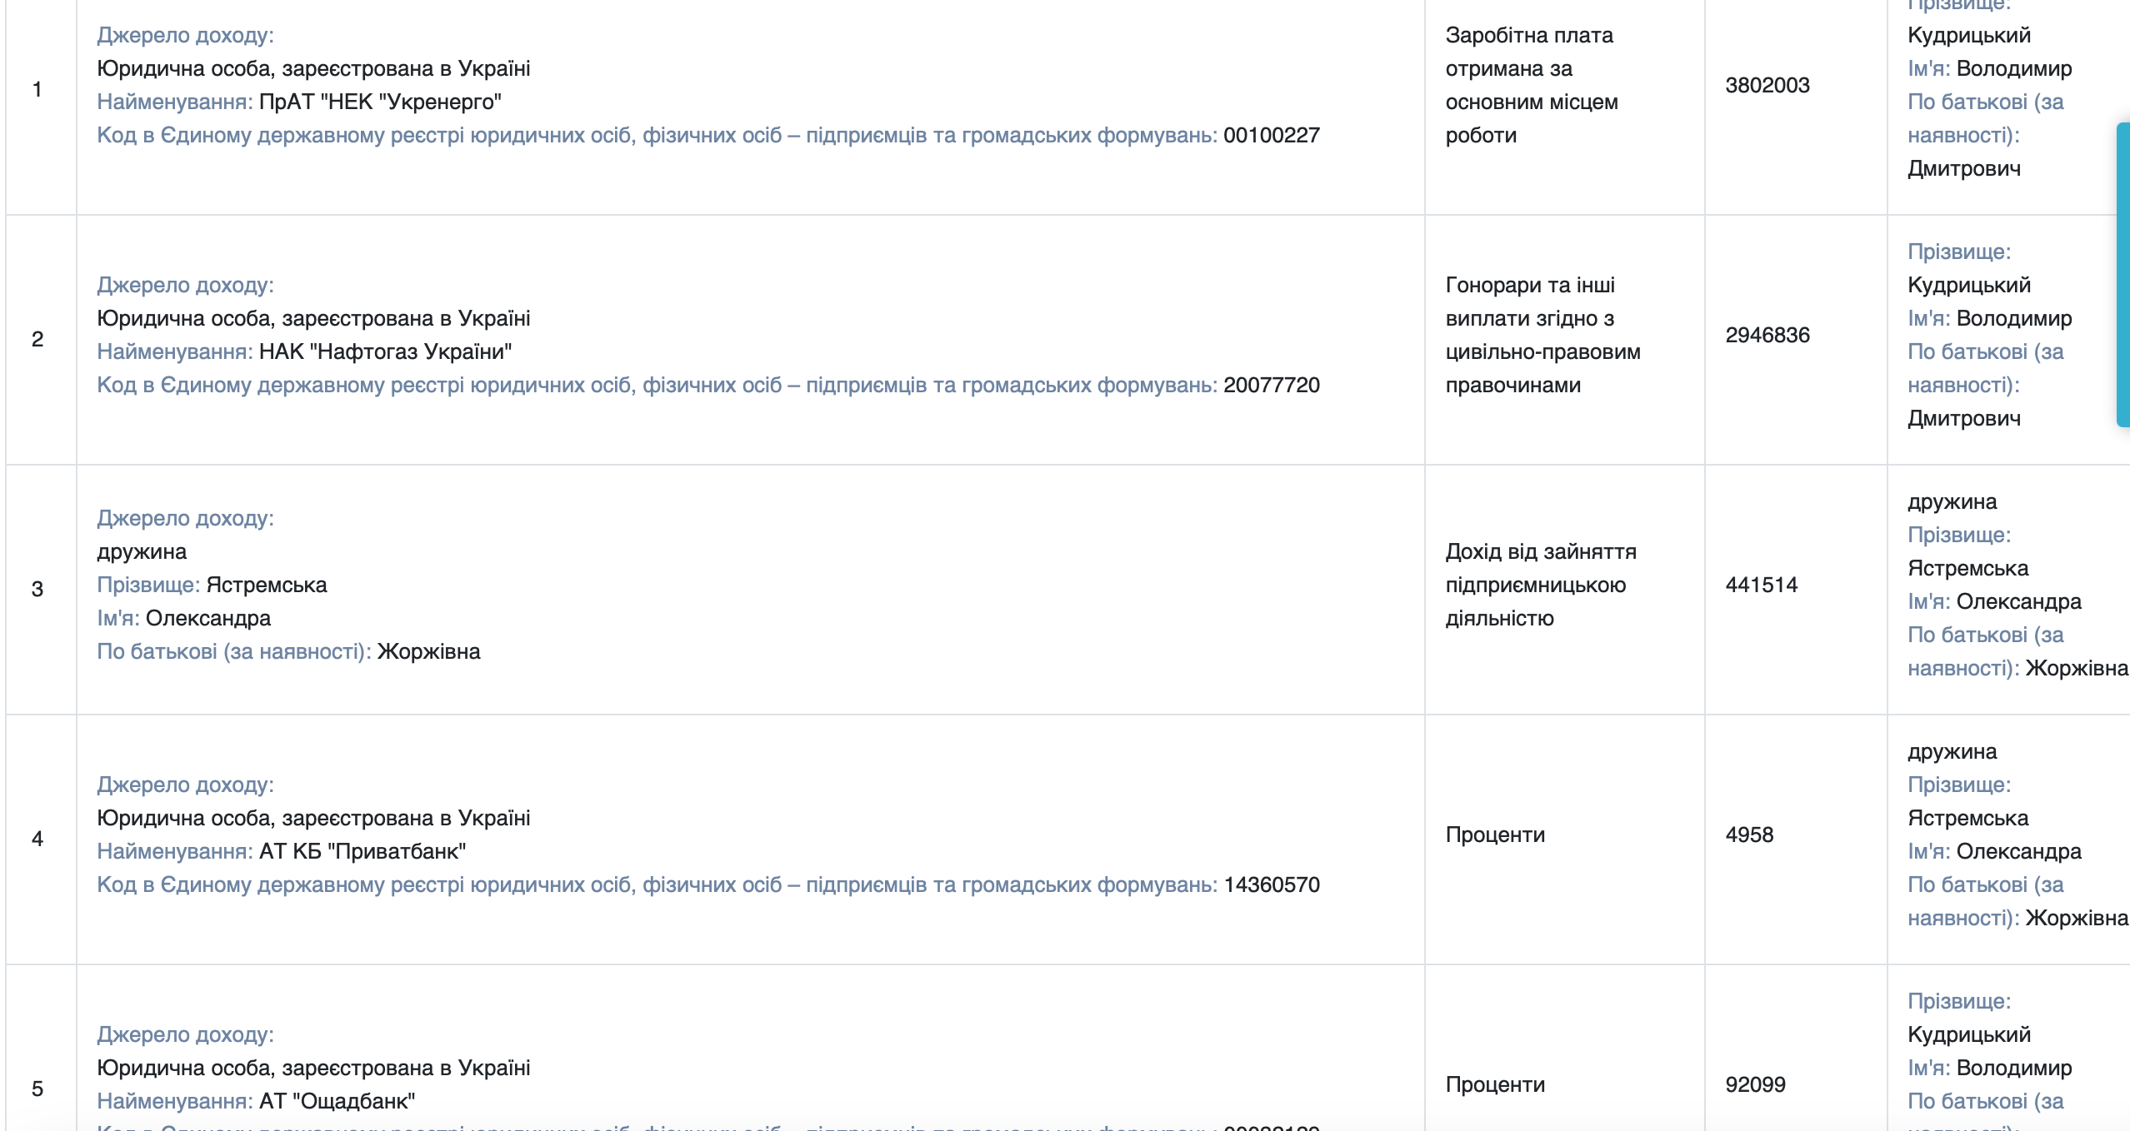This screenshot has height=1131, width=2130.
Task: Select the income amount 2946836
Action: [x=1767, y=335]
